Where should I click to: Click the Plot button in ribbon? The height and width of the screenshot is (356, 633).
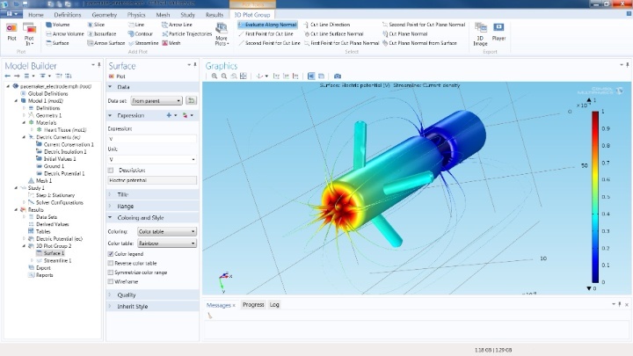coord(11,32)
